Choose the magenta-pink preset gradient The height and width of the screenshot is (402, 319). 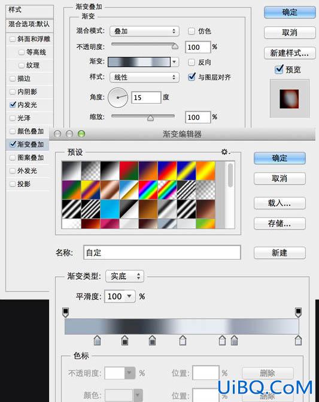pos(110,224)
